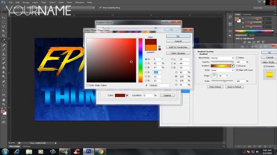Screen dimensions: 277x155
Task: Enable Only Web Colors checkbox
Action: [87, 85]
